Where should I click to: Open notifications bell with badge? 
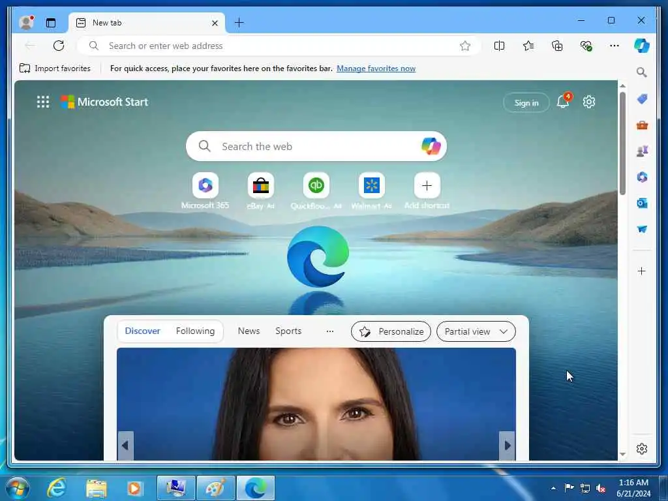click(x=564, y=101)
